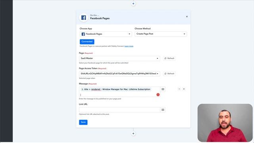Save the Facebook Pages action
Image resolution: width=254 pixels, height=143 pixels.
click(83, 122)
